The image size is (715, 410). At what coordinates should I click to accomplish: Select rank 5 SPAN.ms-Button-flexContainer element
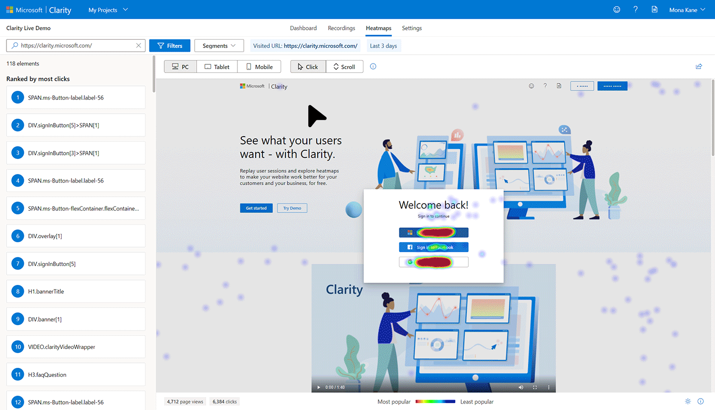pyautogui.click(x=76, y=208)
